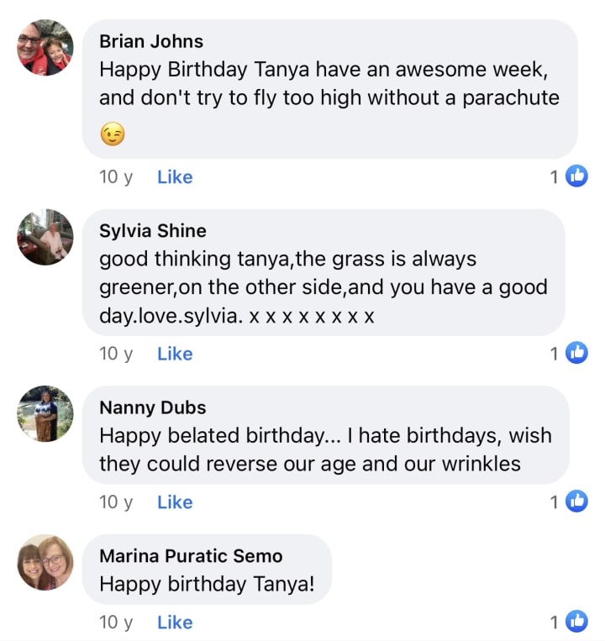Like Brian Johns' birthday comment
Viewport: 605px width, 641px height.
[175, 177]
